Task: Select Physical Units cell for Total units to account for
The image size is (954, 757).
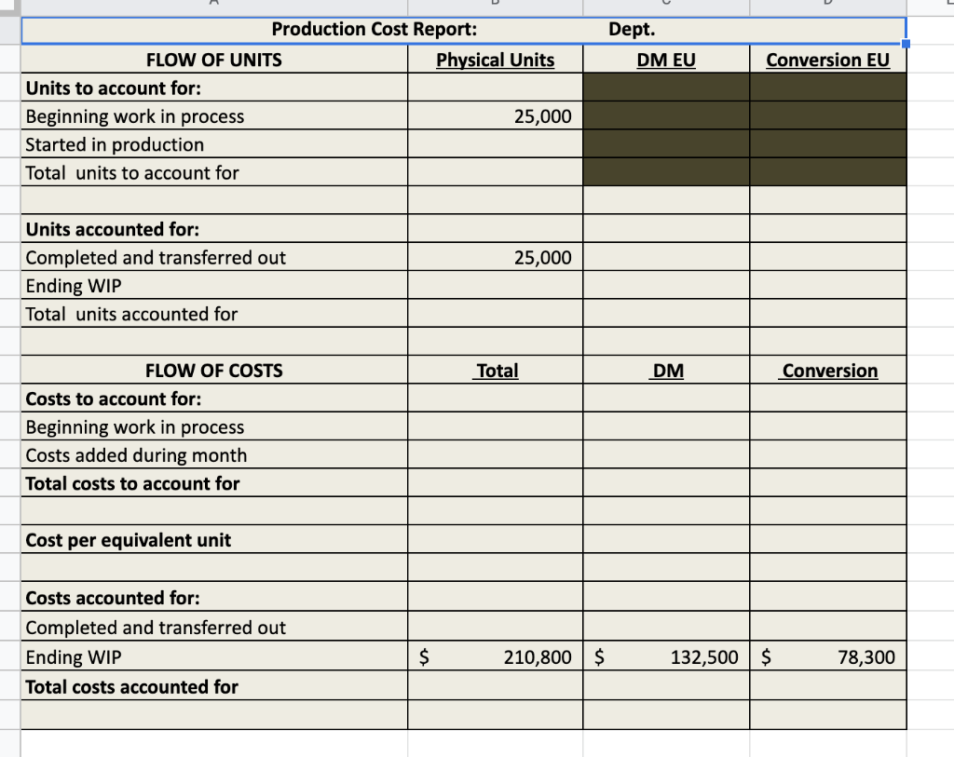Action: (x=496, y=172)
